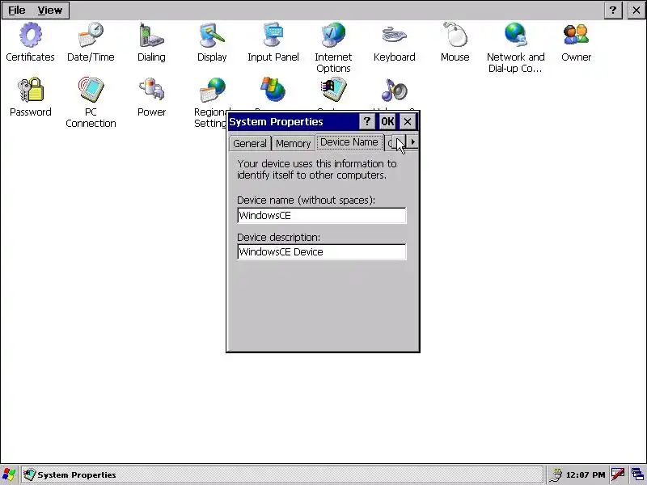Click the show desktop windows tray icon
The width and height of the screenshot is (647, 485).
(x=637, y=474)
